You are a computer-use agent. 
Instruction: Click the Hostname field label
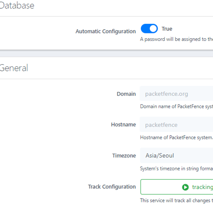pyautogui.click(x=124, y=124)
